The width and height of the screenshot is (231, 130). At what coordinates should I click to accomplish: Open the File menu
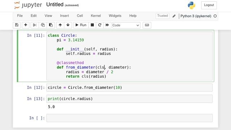pyautogui.click(x=20, y=16)
